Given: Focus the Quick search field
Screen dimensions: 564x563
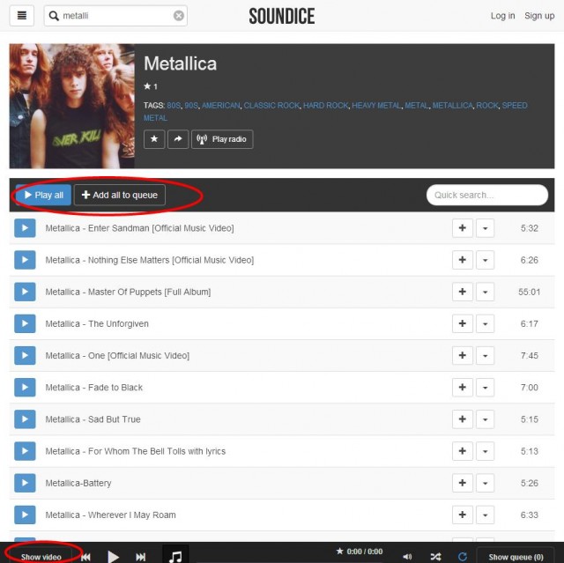Looking at the screenshot, I should click(x=487, y=195).
